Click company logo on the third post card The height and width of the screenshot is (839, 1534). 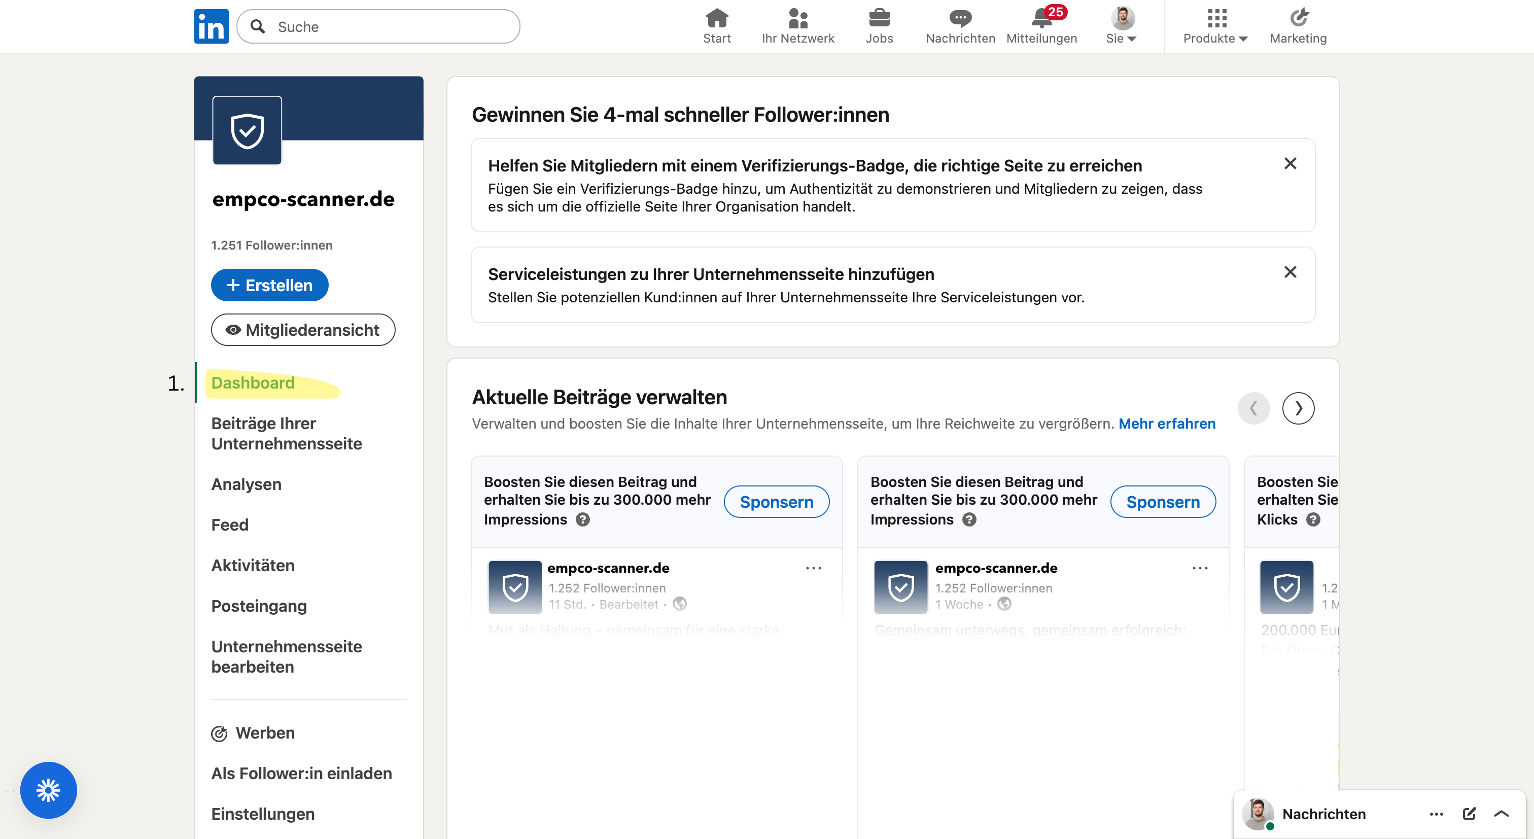click(x=1287, y=587)
